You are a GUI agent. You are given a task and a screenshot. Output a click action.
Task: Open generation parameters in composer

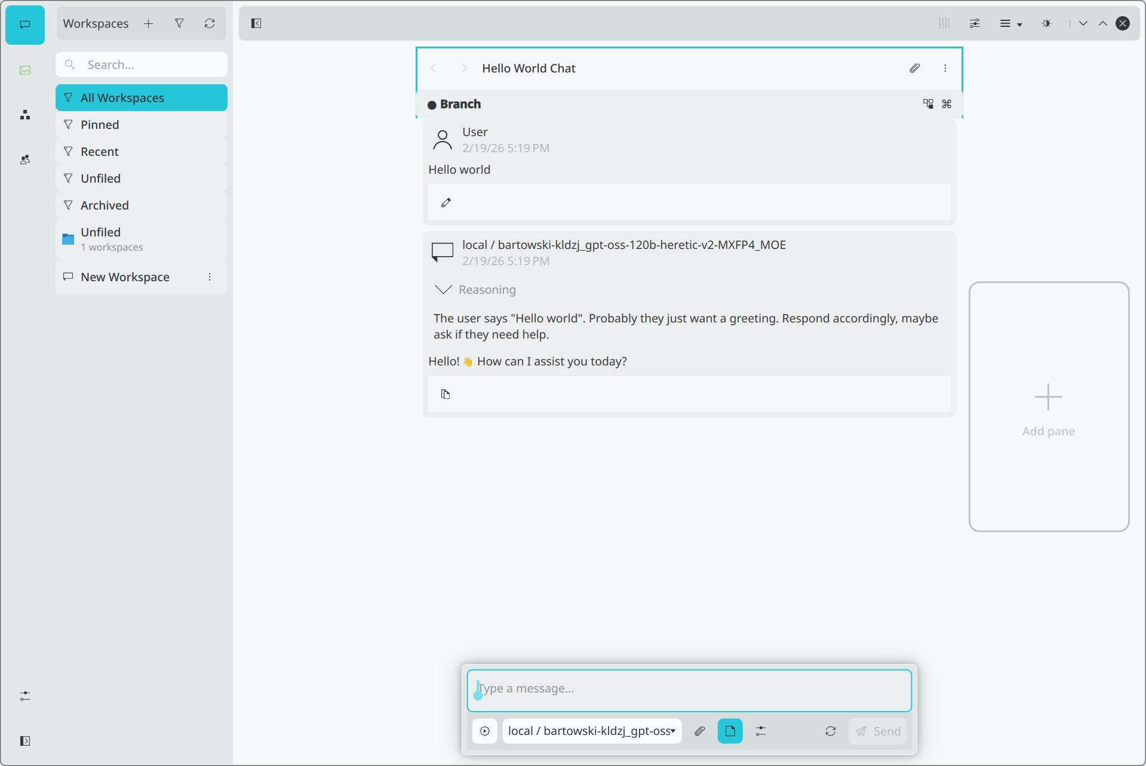[761, 731]
